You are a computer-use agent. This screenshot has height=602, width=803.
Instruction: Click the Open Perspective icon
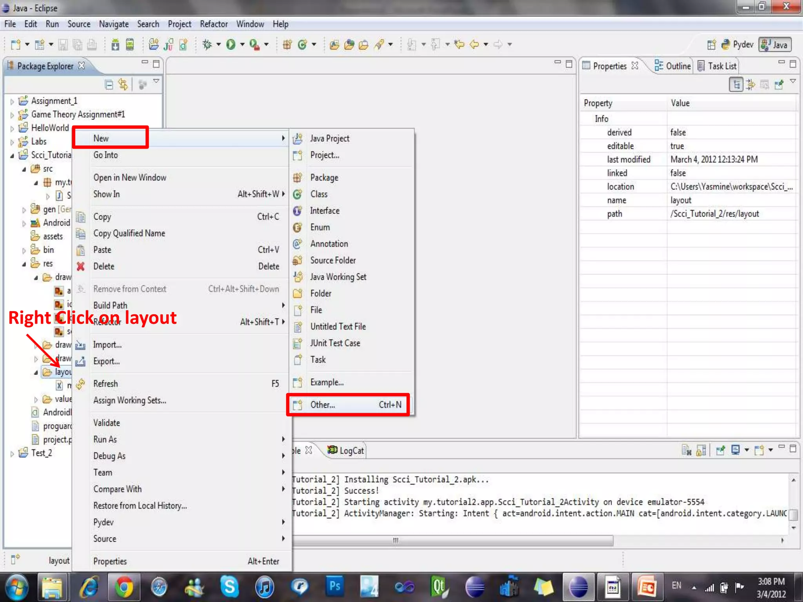pyautogui.click(x=711, y=44)
